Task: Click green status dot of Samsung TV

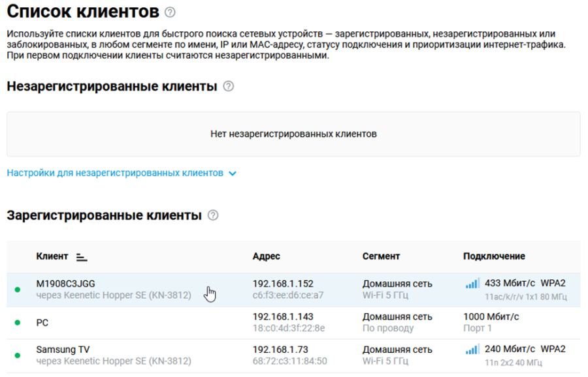Action: (17, 355)
